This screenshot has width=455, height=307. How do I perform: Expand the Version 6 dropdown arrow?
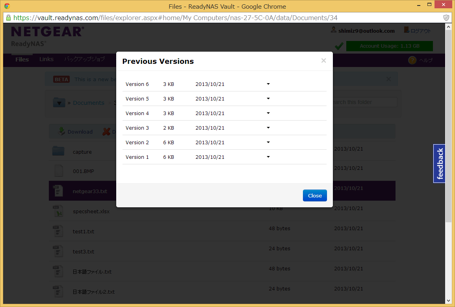click(268, 84)
